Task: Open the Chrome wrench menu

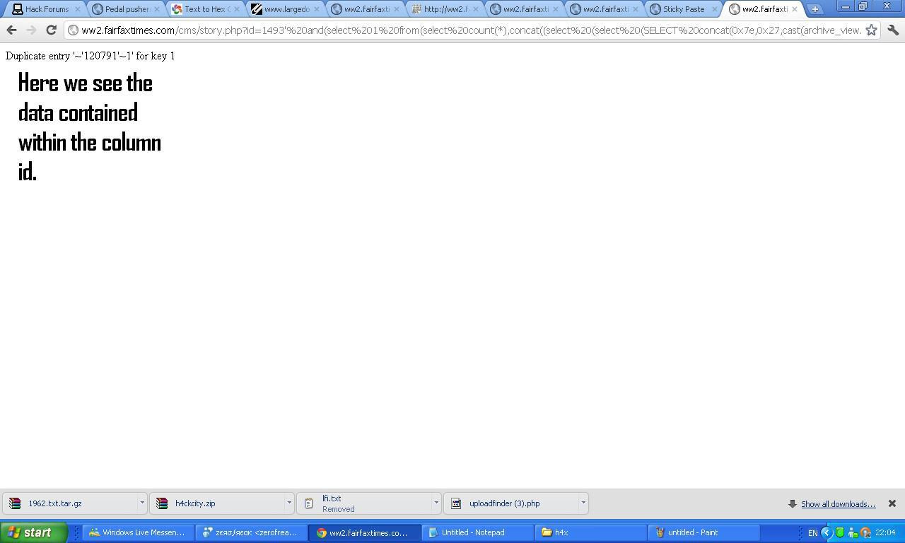Action: tap(893, 30)
